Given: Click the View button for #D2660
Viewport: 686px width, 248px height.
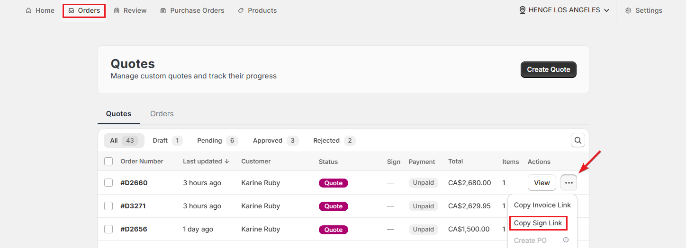Looking at the screenshot, I should pyautogui.click(x=542, y=183).
